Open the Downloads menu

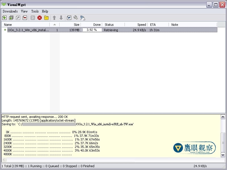point(10,11)
